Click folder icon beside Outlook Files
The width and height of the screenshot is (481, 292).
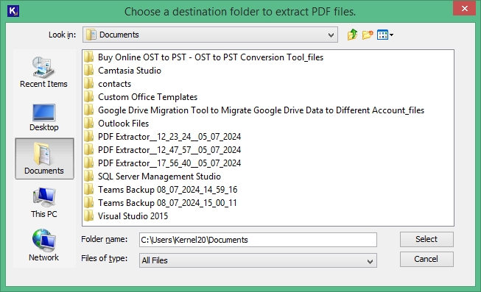[88, 124]
